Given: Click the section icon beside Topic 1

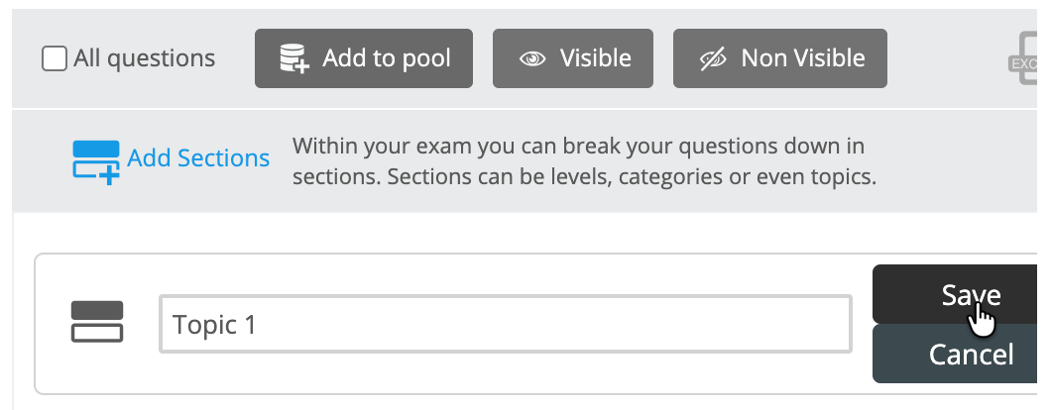Looking at the screenshot, I should [x=97, y=323].
